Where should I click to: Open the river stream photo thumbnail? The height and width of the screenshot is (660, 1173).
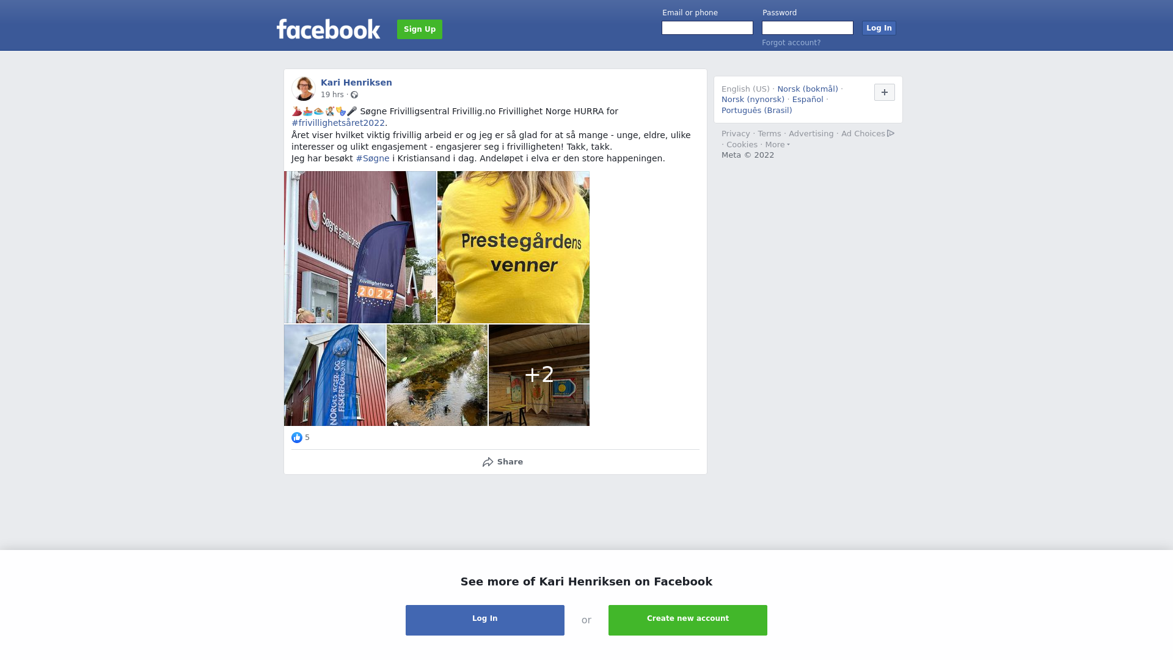pyautogui.click(x=437, y=375)
